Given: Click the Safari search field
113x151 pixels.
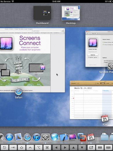Looking at the screenshot, I should pyautogui.click(x=48, y=31).
